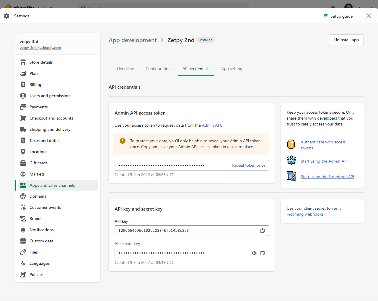Open Users and permissions settings
This screenshot has height=301, width=378.
[50, 96]
